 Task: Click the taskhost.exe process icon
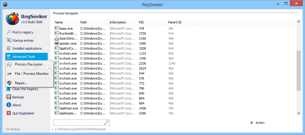[56, 108]
